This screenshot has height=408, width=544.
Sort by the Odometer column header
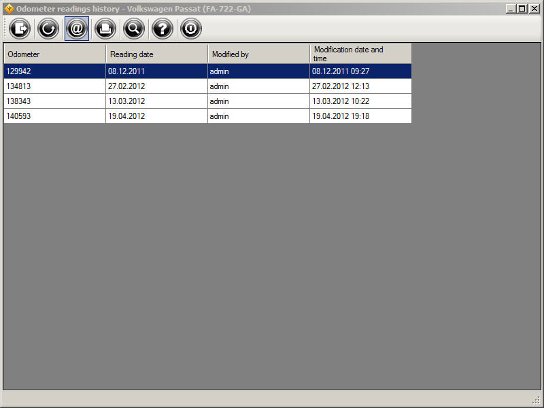(x=54, y=54)
